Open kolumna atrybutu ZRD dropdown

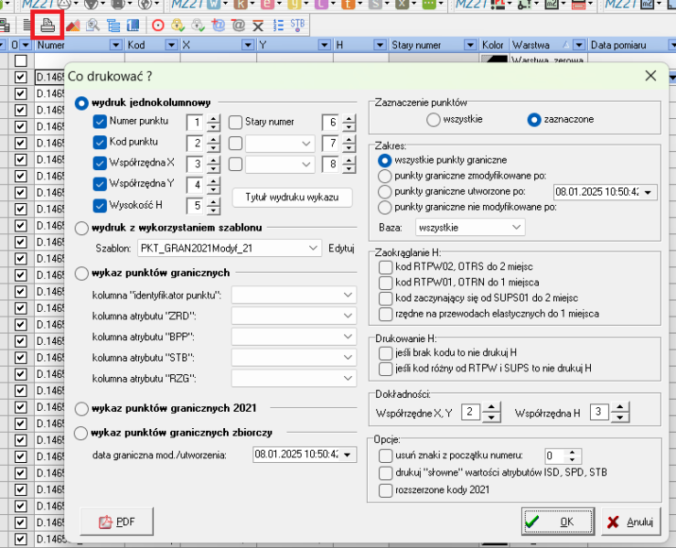pyautogui.click(x=294, y=316)
